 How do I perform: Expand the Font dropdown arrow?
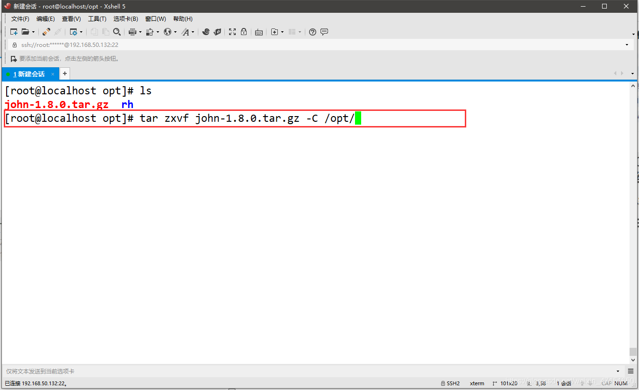(x=193, y=32)
